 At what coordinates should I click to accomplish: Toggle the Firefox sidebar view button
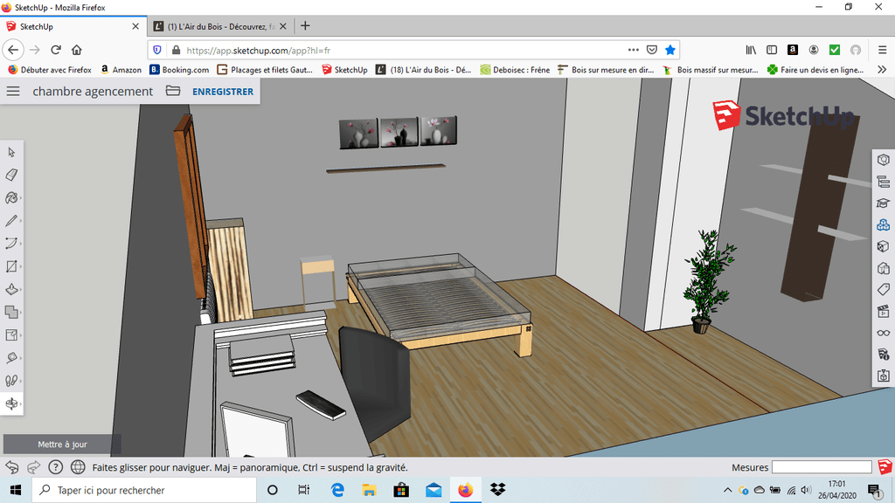772,50
